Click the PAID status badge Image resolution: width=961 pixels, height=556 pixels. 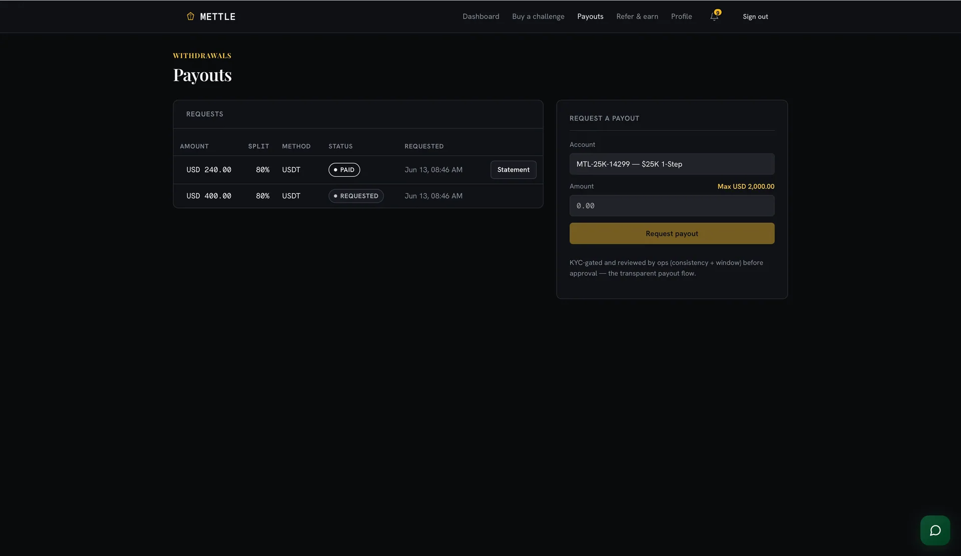click(x=344, y=170)
